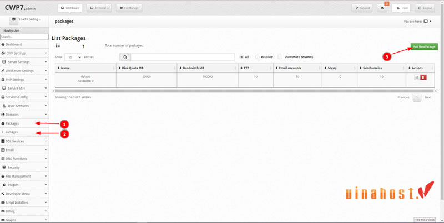
Task: Click the Domains globe icon
Action: pyautogui.click(x=3, y=115)
